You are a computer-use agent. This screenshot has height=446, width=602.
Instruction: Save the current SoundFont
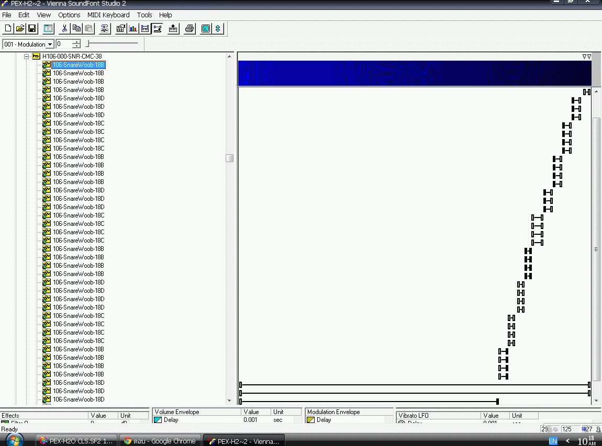(32, 28)
